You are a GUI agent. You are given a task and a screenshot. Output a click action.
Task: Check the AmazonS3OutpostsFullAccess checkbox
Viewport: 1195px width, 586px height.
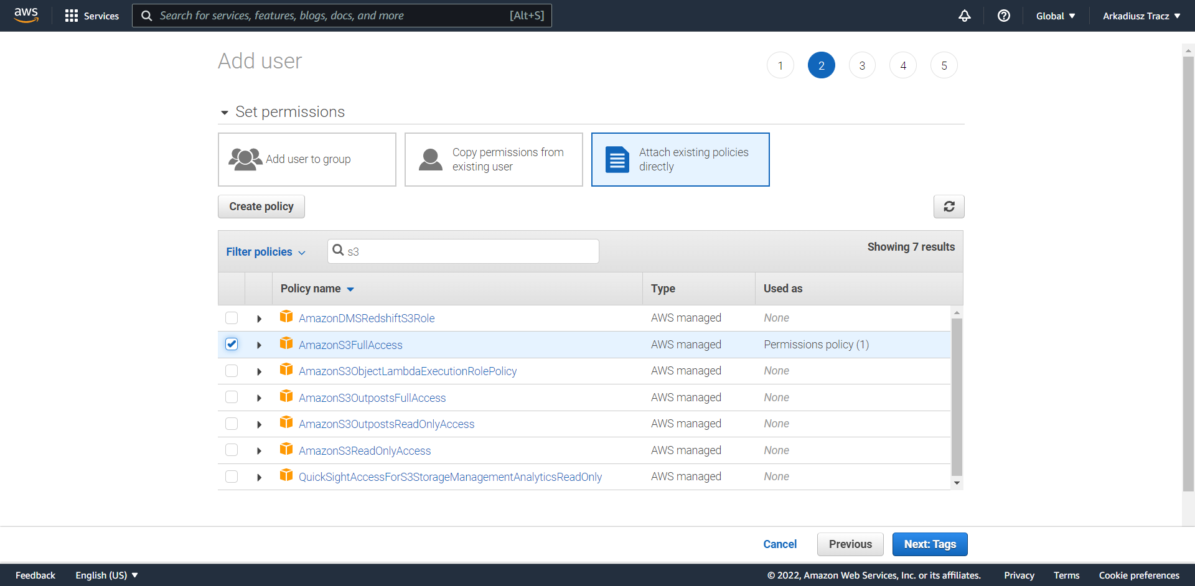[232, 397]
